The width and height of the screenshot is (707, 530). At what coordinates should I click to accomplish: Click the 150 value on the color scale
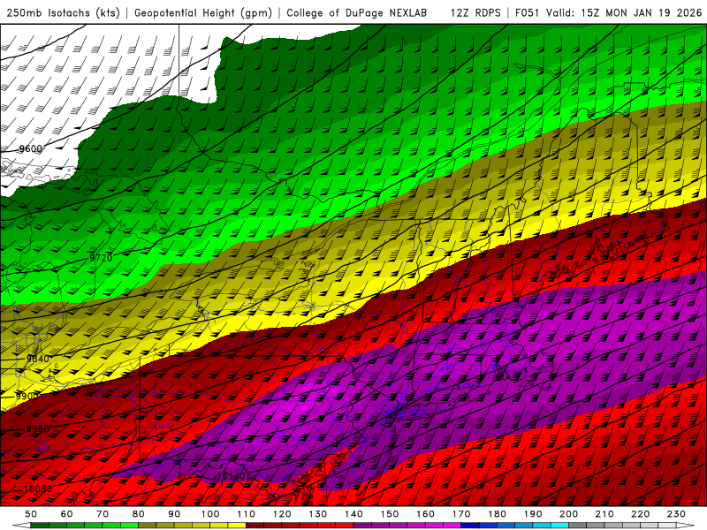(x=390, y=514)
